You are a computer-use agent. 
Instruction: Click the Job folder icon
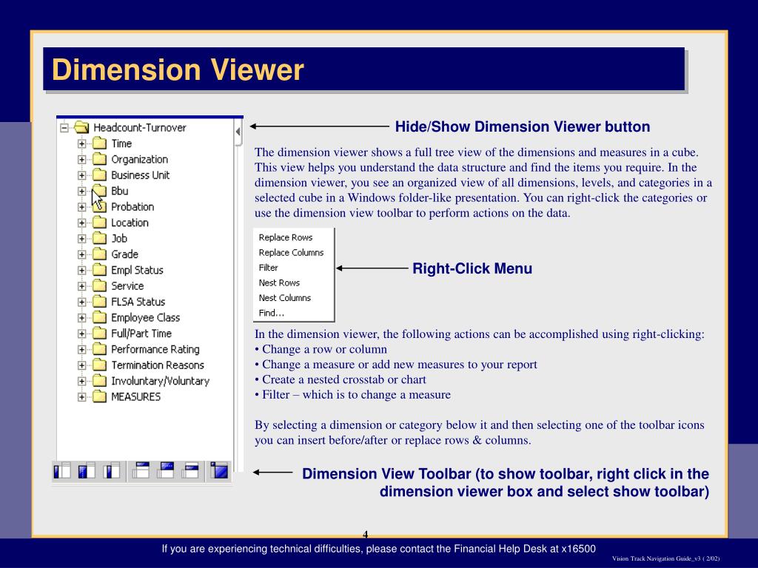point(99,238)
